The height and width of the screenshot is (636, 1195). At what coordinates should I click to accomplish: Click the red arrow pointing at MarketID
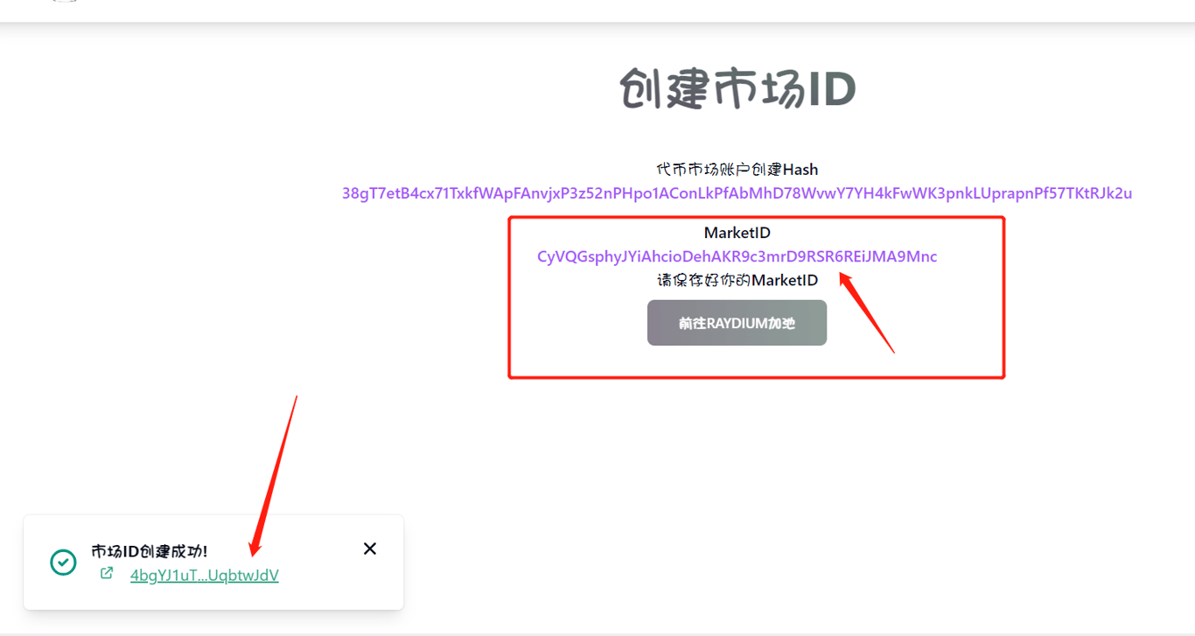[x=867, y=312]
